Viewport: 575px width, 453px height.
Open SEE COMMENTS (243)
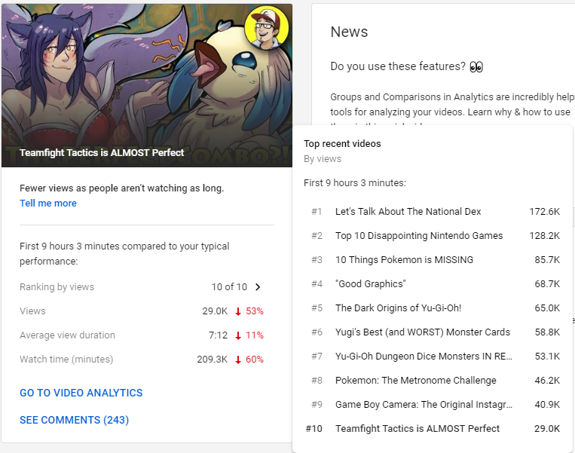(74, 420)
